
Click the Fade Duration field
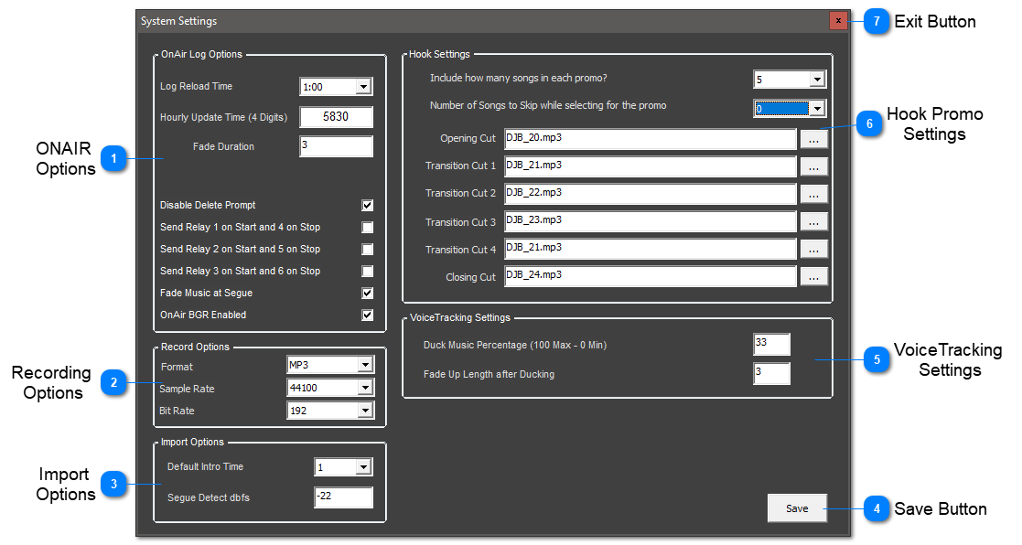[x=337, y=146]
